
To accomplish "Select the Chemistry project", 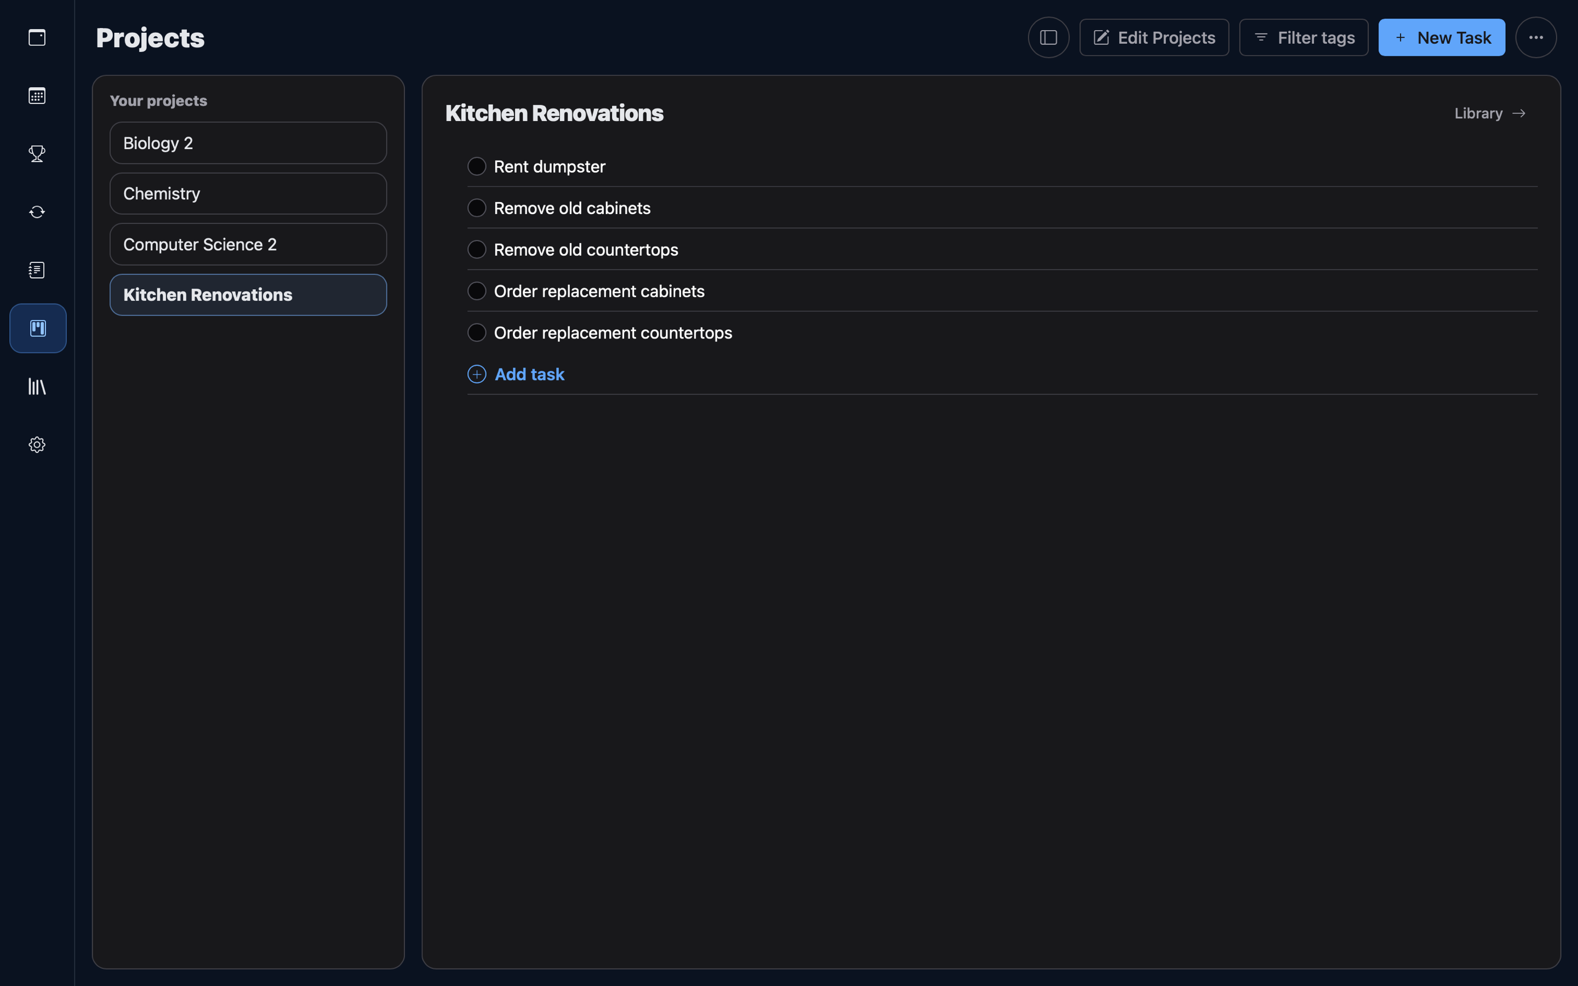I will (x=248, y=194).
